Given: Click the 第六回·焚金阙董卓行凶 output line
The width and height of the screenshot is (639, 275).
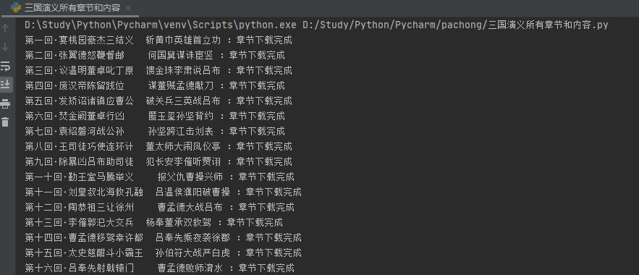Looking at the screenshot, I should tap(155, 116).
